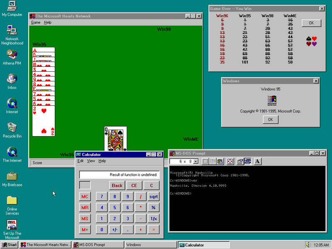The image size is (332, 249).
Task: Click the Win96 score column header
Action: pyautogui.click(x=222, y=16)
